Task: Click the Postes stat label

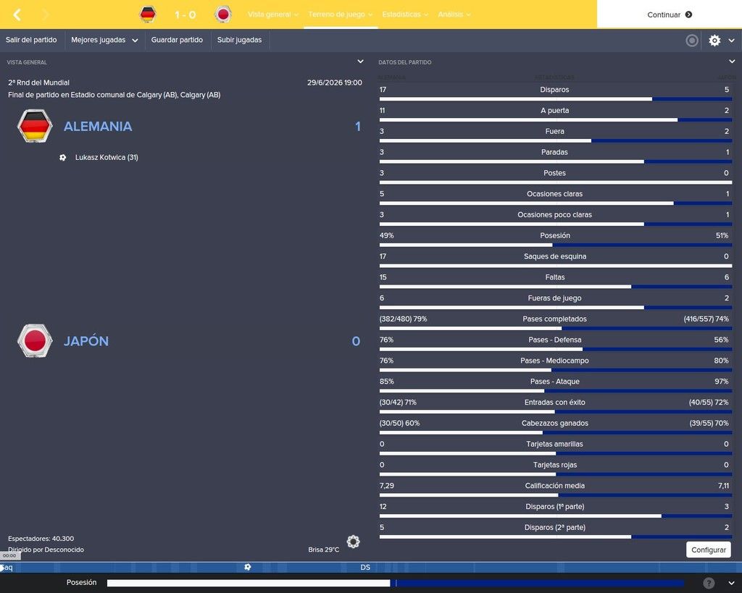Action: tap(554, 173)
